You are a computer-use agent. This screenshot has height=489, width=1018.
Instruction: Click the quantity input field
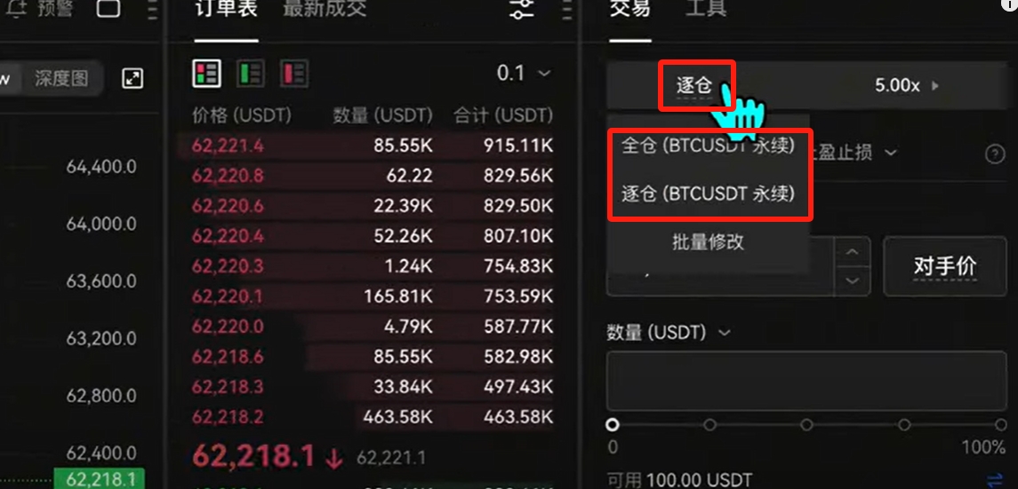click(806, 381)
